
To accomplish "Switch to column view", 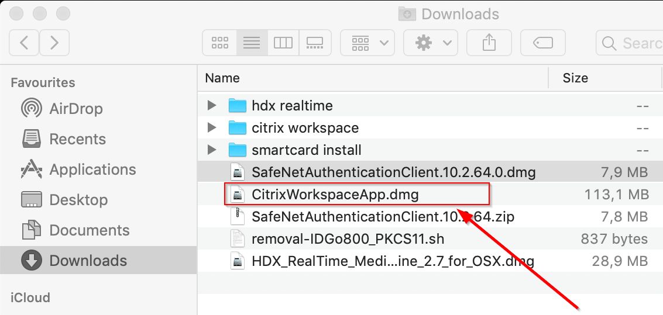I will tap(283, 43).
